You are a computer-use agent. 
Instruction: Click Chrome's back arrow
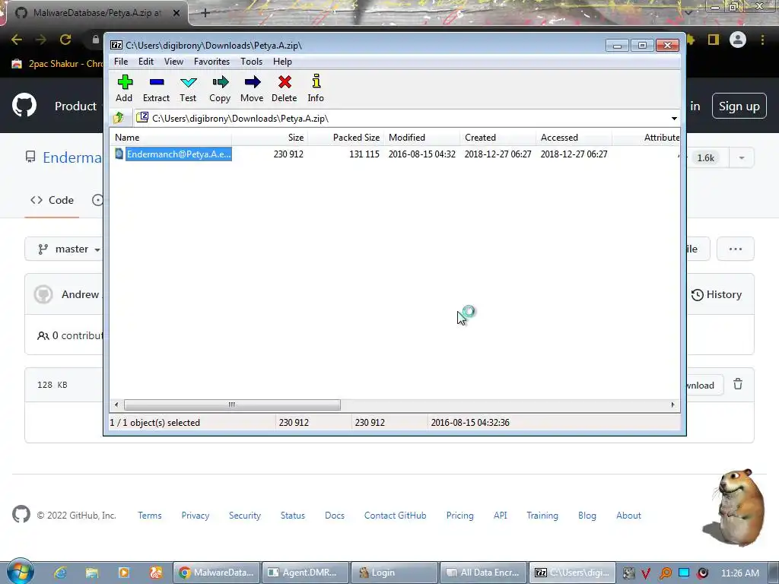[17, 40]
